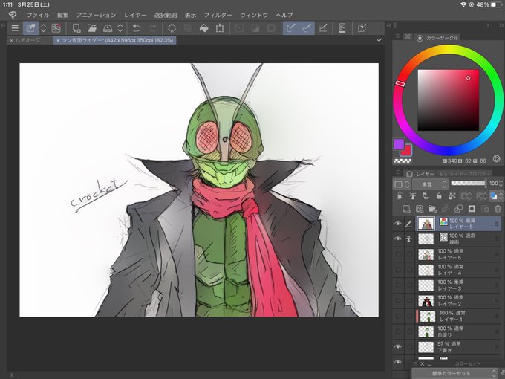Viewport: 505px width, 379px height.
Task: Pick a color in the saturation square
Action: 448,100
